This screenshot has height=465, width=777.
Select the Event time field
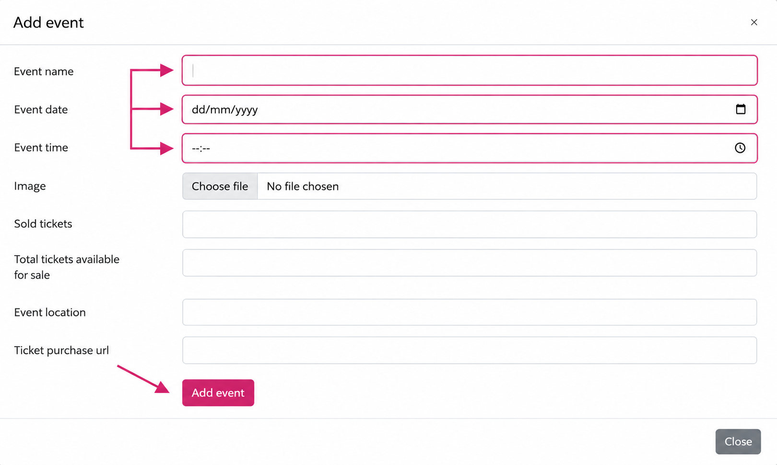click(x=470, y=148)
